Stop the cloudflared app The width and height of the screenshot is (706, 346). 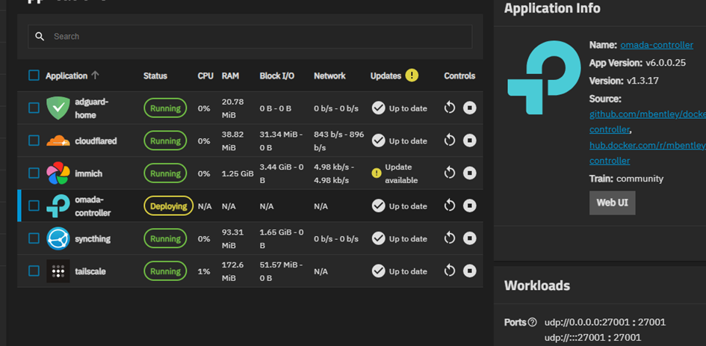pos(469,140)
